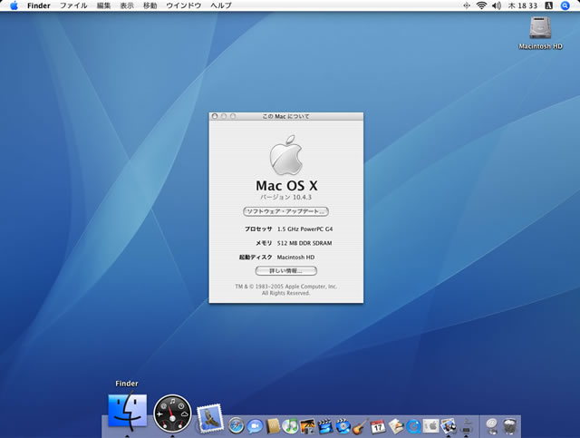The image size is (580, 438).
Task: Click the silver Apple logo in window
Action: pyautogui.click(x=286, y=155)
